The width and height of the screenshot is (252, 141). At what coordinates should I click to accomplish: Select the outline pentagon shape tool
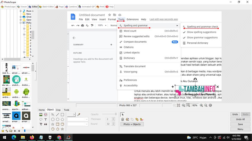pos(62,120)
